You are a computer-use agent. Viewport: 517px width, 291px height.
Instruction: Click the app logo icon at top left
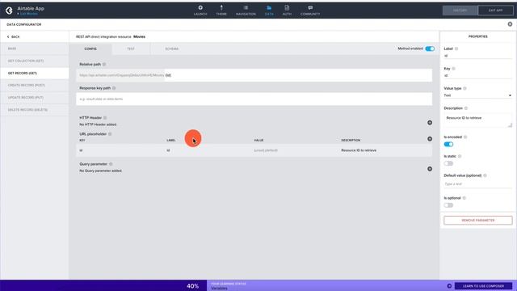9,11
